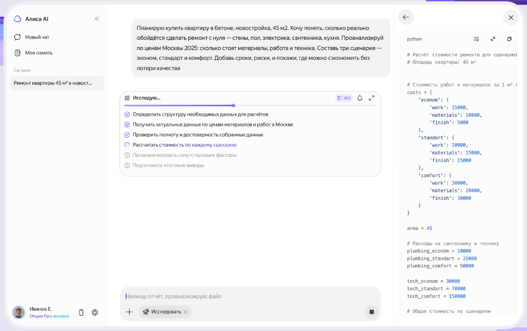This screenshot has height=331, width=527.
Task: Copy the python code snippet
Action: click(509, 38)
